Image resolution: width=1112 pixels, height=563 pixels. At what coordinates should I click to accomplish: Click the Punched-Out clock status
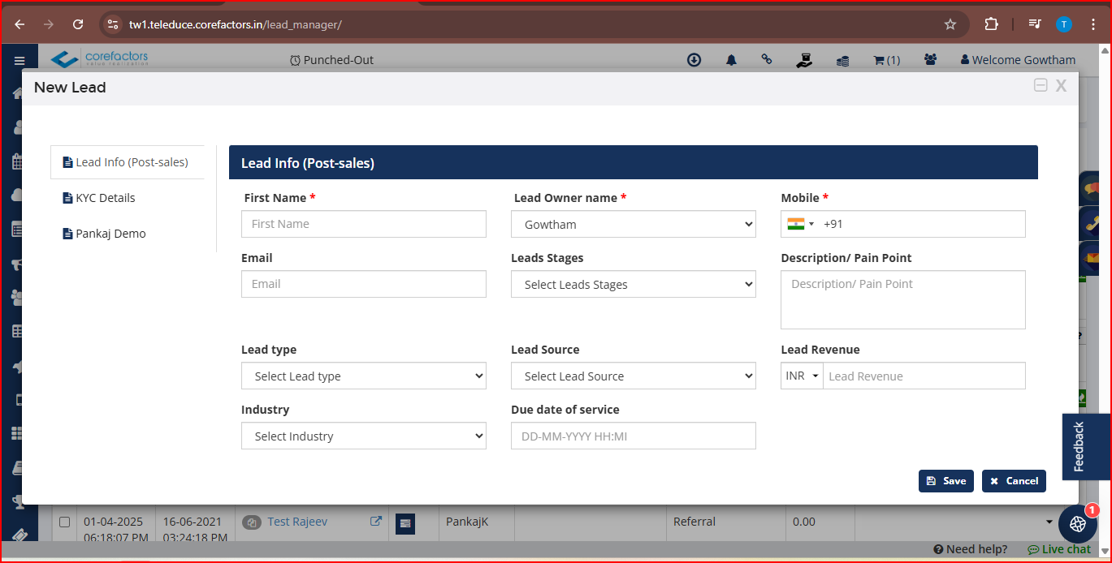[x=331, y=60]
